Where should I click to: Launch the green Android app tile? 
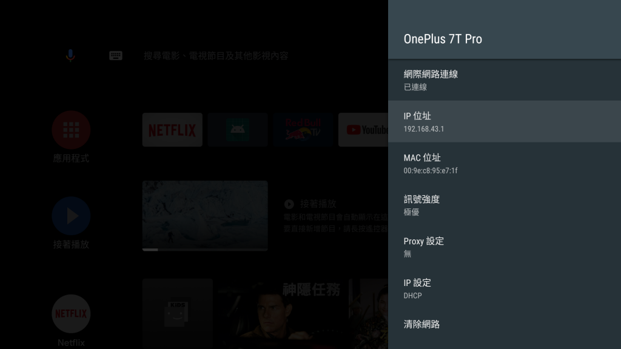pos(238,130)
